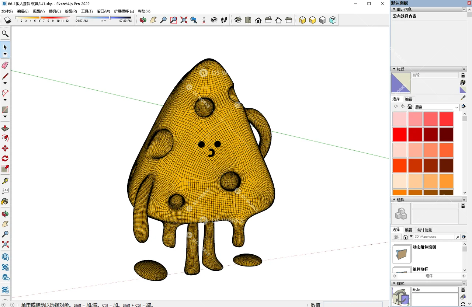Screen dimensions: 472x307
Task: Switch to the 统计信息 tab in Components
Action: coord(424,229)
